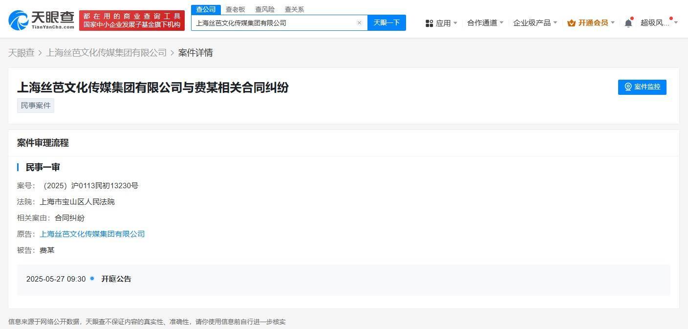Click the 案件详情 breadcrumb text
This screenshot has height=329, width=688.
tap(195, 53)
